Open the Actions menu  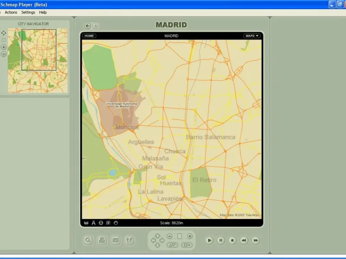point(11,13)
